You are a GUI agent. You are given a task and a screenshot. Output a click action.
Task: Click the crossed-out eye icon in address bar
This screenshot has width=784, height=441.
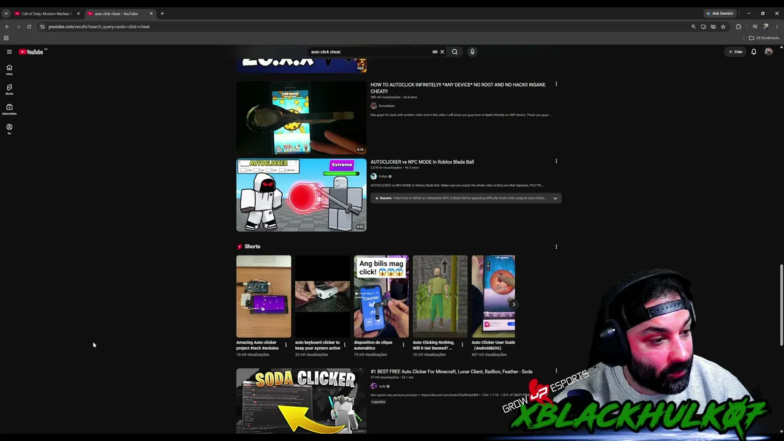coord(713,27)
